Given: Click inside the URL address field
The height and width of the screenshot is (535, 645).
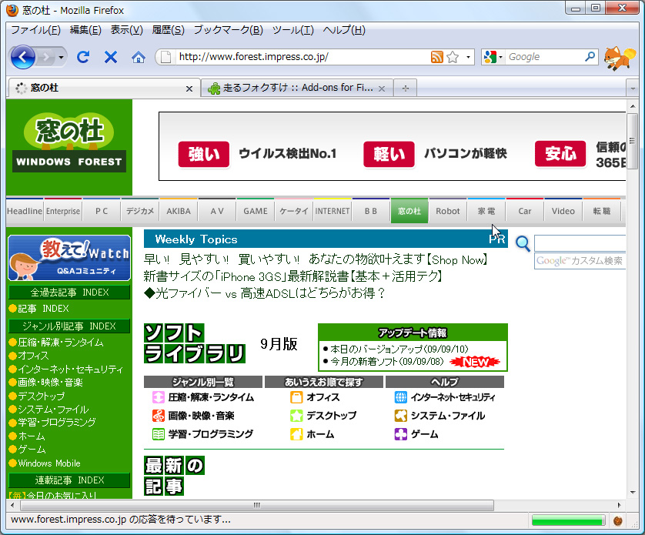Looking at the screenshot, I should click(x=292, y=57).
